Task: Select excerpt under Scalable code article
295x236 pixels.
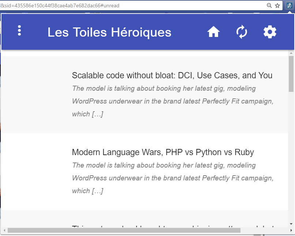Action: (172, 101)
